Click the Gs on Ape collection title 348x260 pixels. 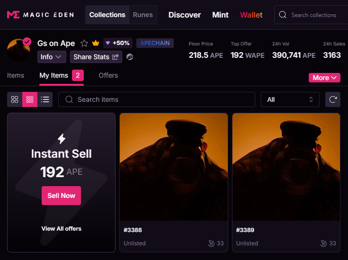click(x=56, y=43)
